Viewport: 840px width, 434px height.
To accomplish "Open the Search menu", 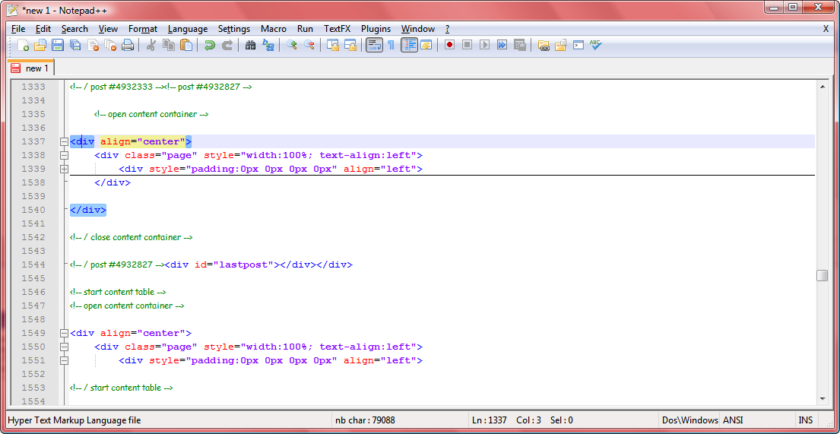I will 74,29.
